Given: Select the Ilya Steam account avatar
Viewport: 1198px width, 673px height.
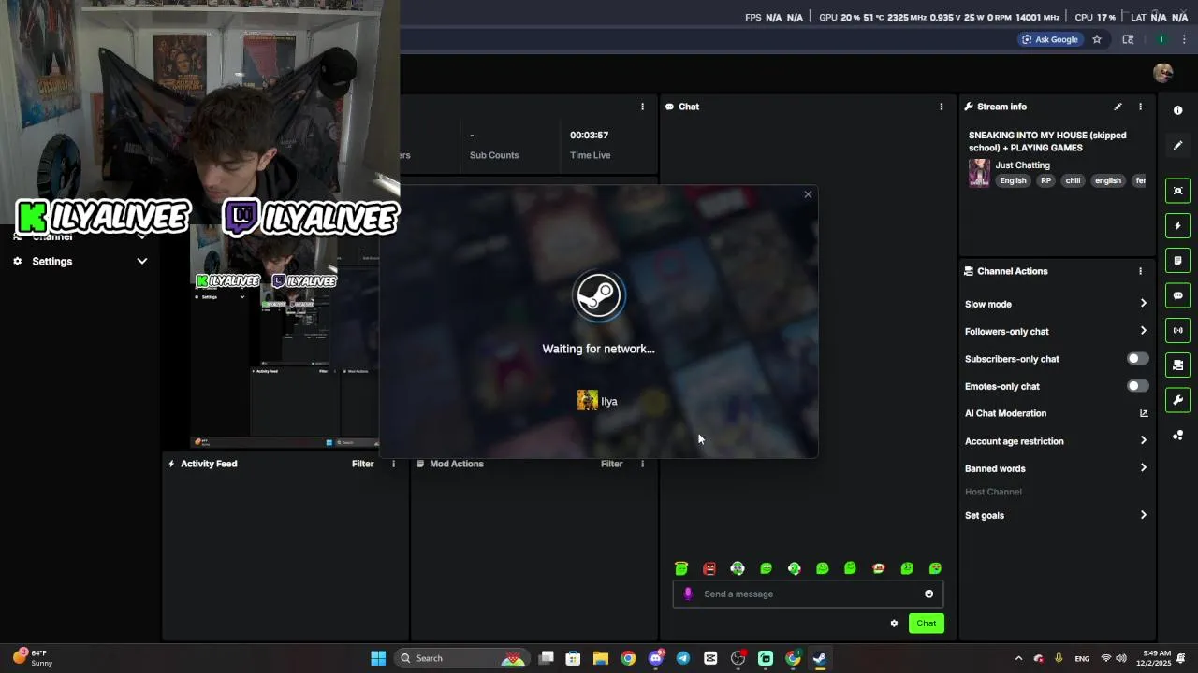Looking at the screenshot, I should [588, 401].
